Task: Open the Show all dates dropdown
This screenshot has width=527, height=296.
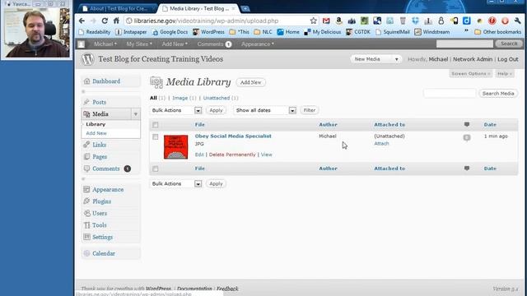Action: 265,110
